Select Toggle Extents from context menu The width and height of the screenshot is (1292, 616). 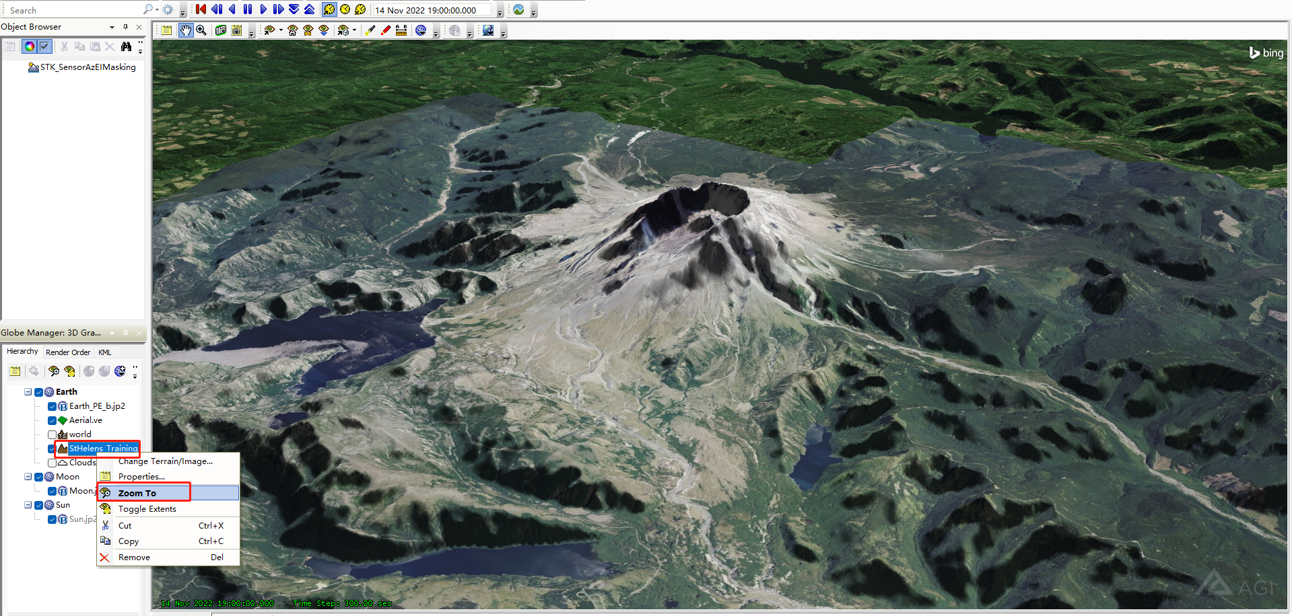pos(147,509)
